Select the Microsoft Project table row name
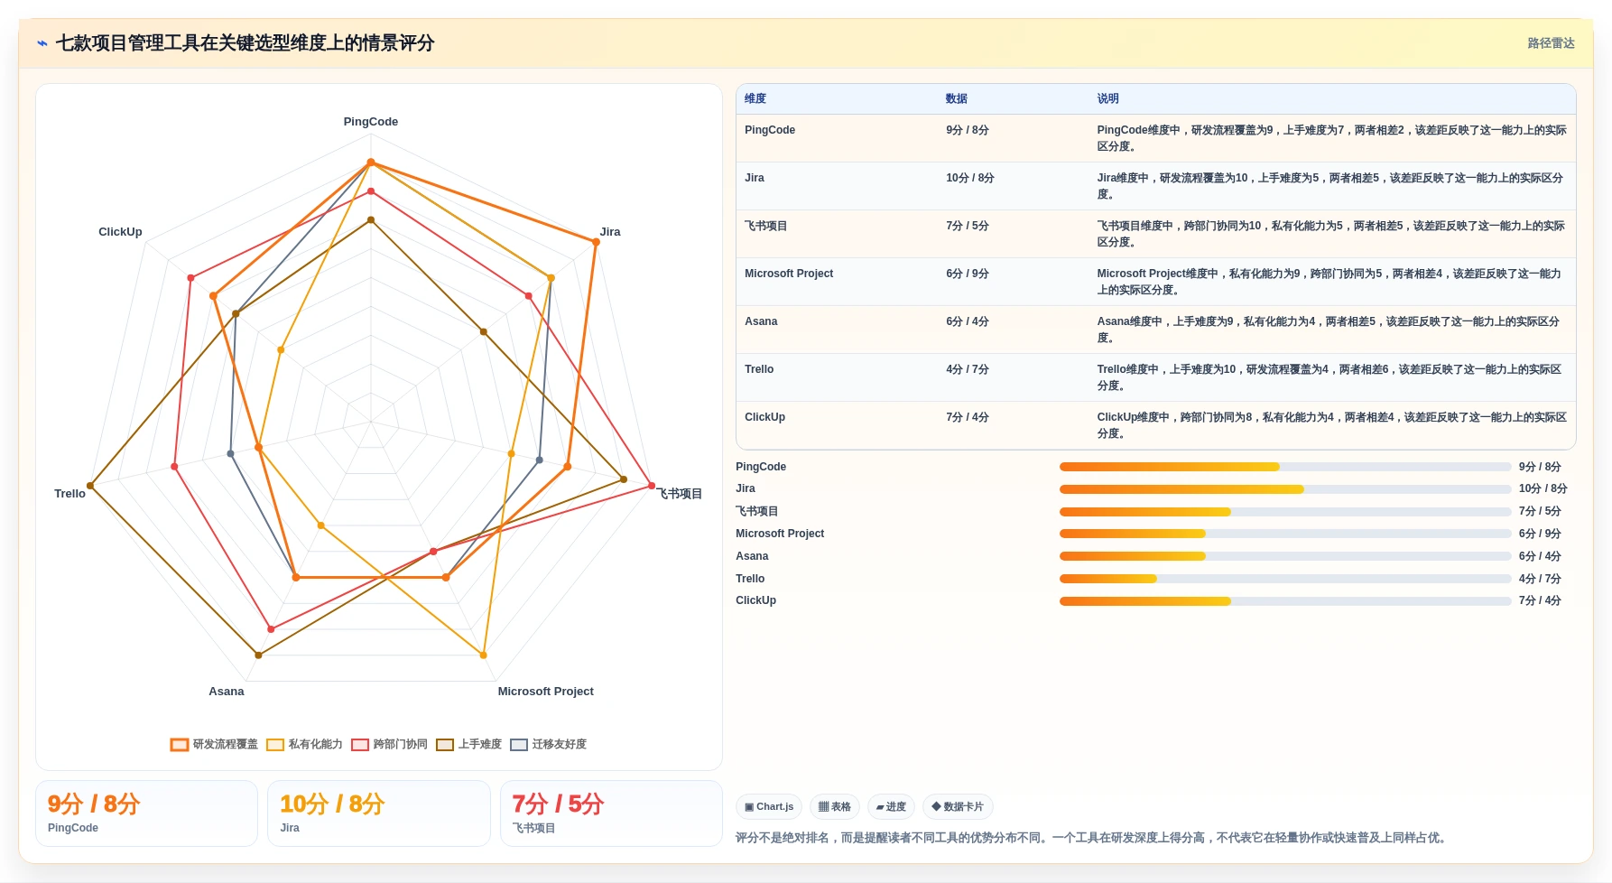 (x=789, y=274)
